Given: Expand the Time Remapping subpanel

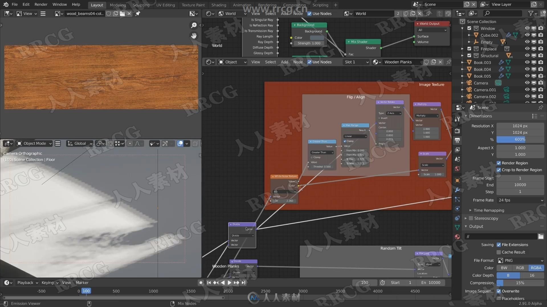Looking at the screenshot, I should tap(470, 210).
